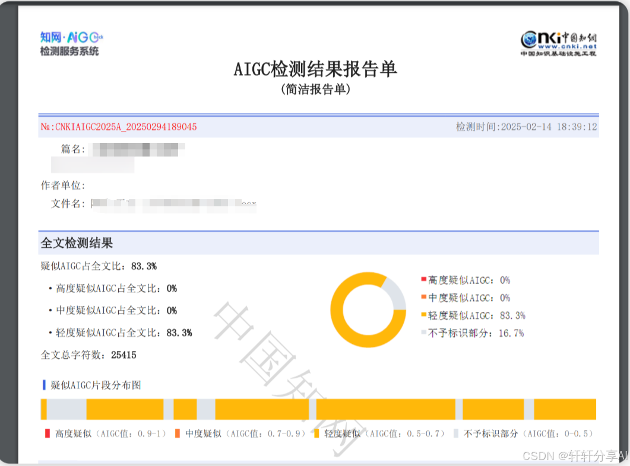The image size is (630, 466).
Task: Click the red 高度疑似 (0.9-1) legend swatch
Action: coord(48,433)
